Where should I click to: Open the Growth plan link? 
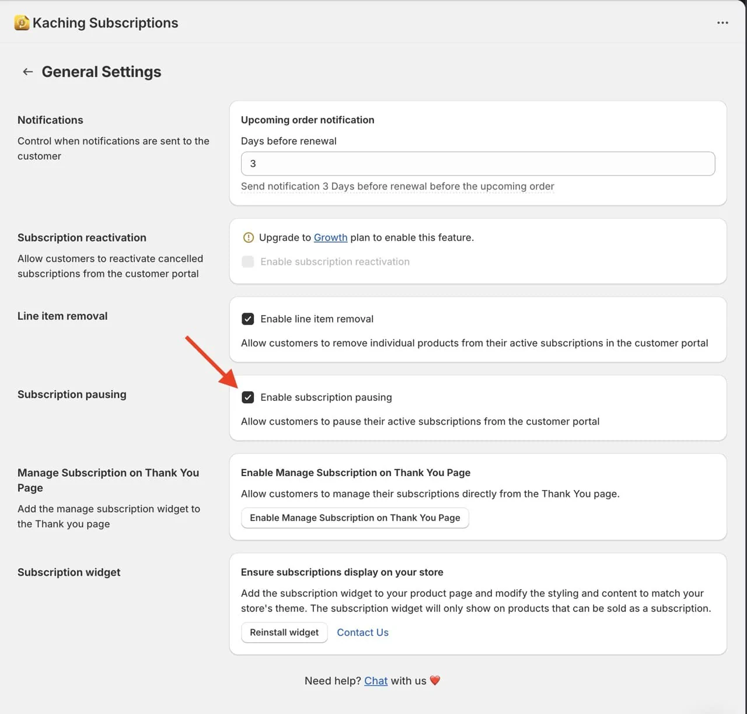point(330,237)
